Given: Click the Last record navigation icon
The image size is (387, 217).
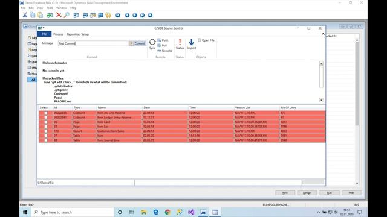Looking at the screenshot, I should tap(143, 15).
